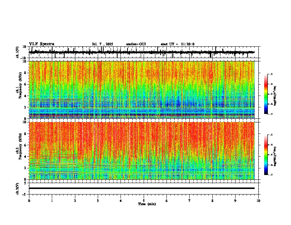Click the ch.1 voltage waveform trace panel
This screenshot has width=291, height=225.
tap(144, 52)
